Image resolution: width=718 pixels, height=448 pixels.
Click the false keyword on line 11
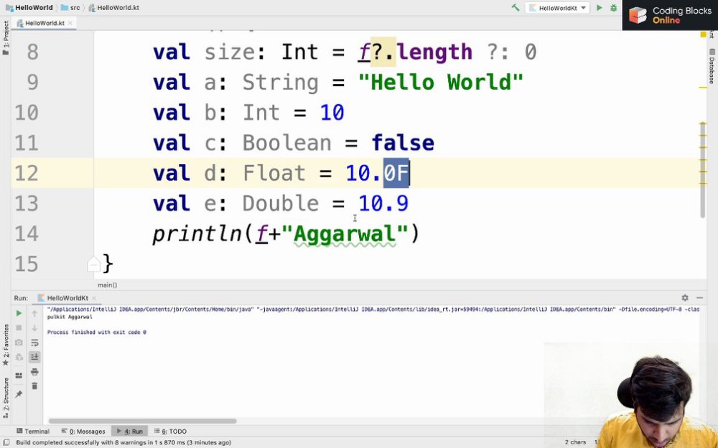tap(403, 143)
